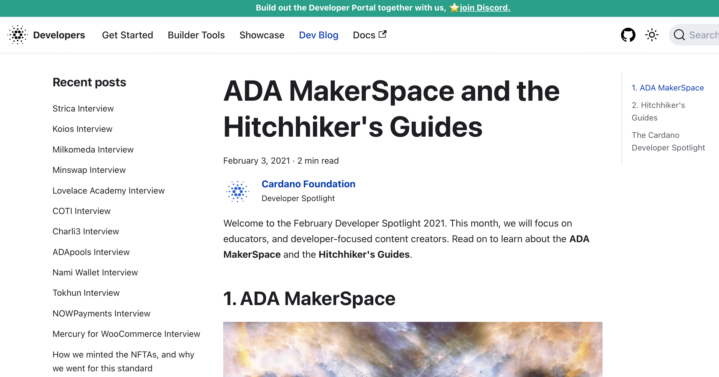This screenshot has width=719, height=377.
Task: Click the Developer Spotlight author subtitle
Action: coord(298,198)
